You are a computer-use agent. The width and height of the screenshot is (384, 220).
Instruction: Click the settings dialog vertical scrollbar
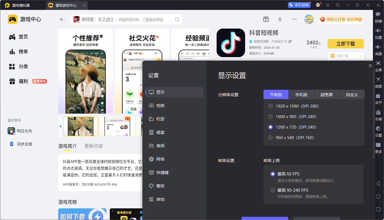[374, 114]
